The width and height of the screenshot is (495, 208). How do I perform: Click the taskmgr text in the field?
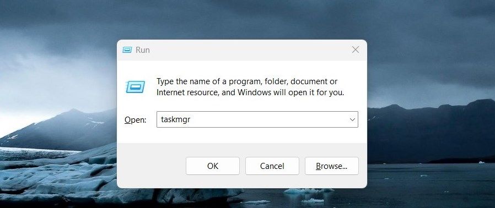point(175,120)
